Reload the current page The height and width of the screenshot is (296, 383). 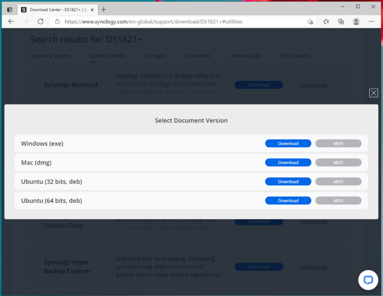pyautogui.click(x=41, y=21)
